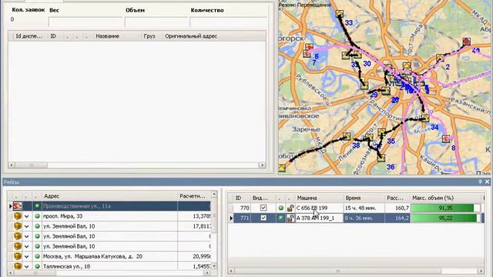The image size is (493, 277).
Task: Click the green status dot of trip 771
Action: [280, 218]
